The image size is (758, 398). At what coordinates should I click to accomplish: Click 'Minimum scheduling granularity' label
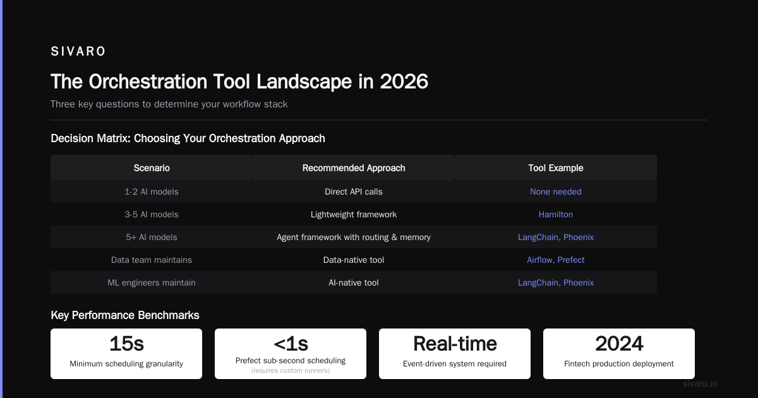tap(126, 363)
